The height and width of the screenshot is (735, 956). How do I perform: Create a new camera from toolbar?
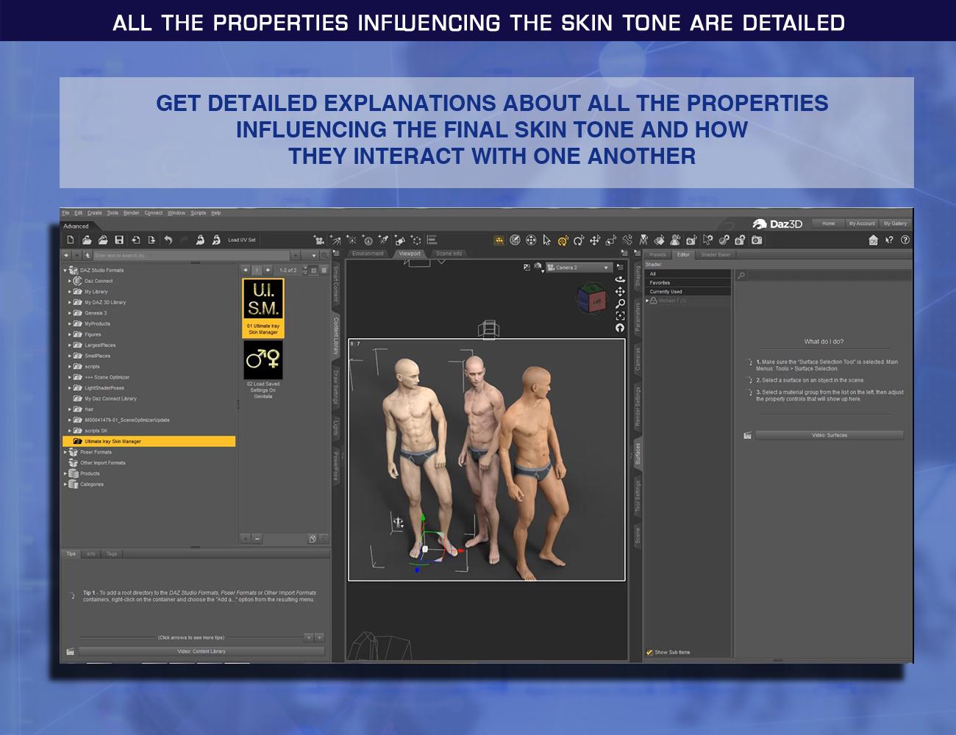pos(319,240)
